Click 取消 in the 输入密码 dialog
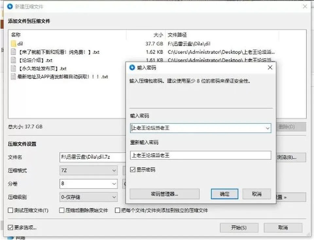 click(256, 194)
